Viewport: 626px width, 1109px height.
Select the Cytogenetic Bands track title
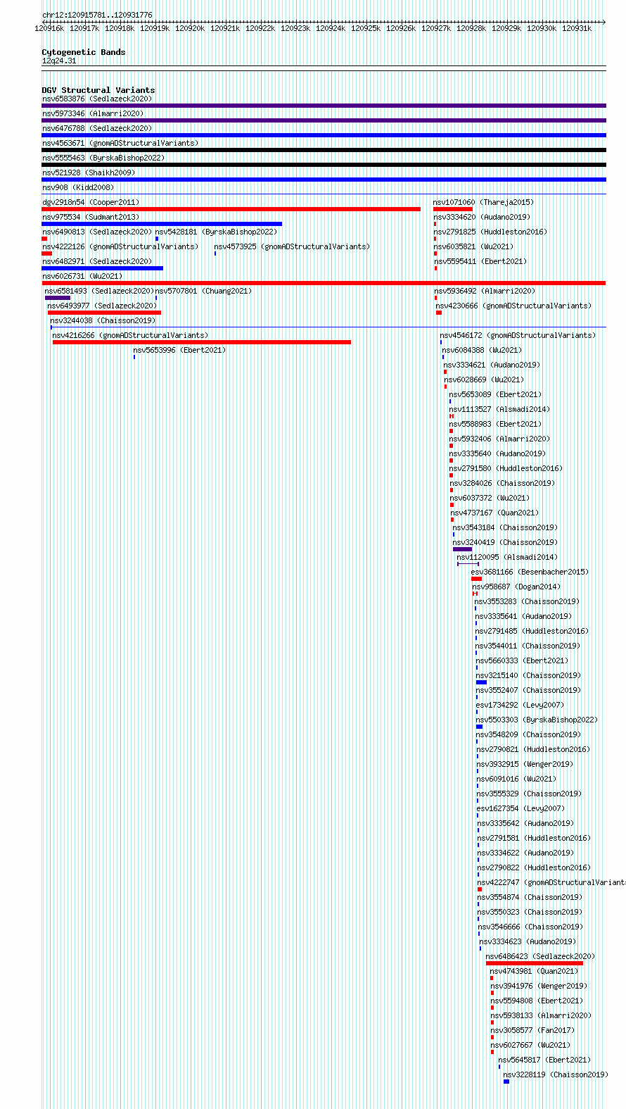(x=84, y=52)
